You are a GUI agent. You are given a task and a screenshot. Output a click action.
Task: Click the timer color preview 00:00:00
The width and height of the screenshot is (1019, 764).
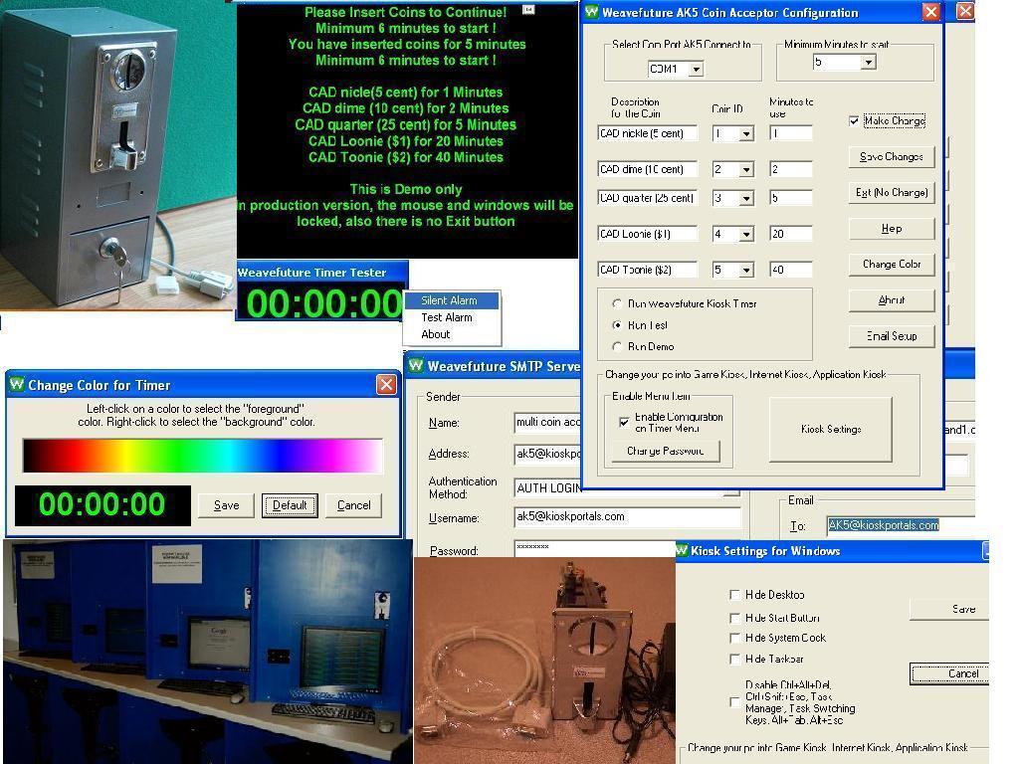pos(102,504)
